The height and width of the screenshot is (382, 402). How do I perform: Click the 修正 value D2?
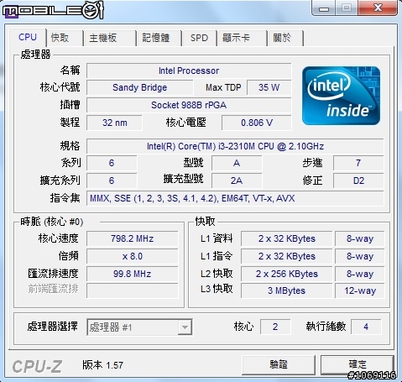point(358,181)
